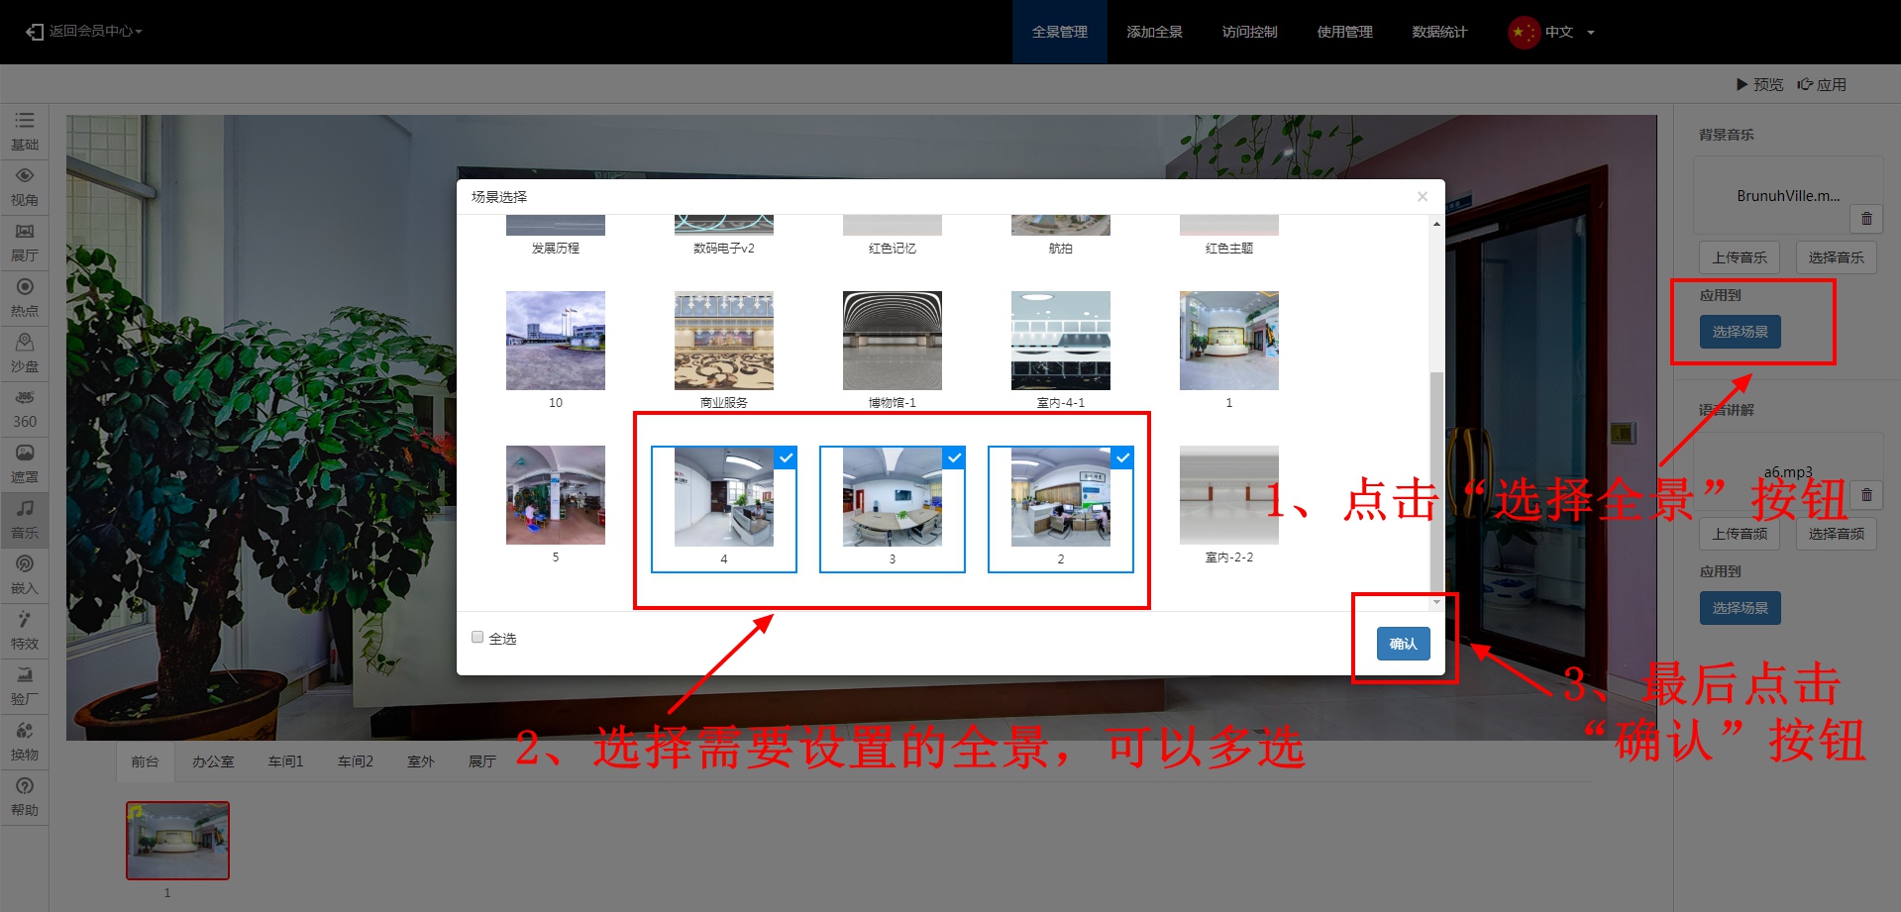Open the 基础 basic settings icon

(25, 130)
